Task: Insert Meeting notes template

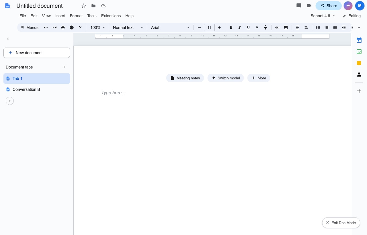Action: pos(185,78)
